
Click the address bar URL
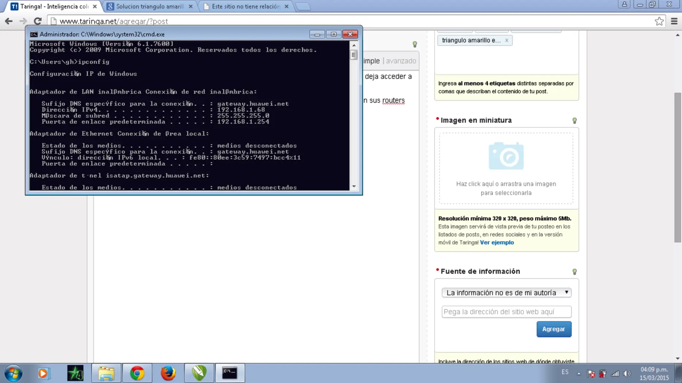(x=114, y=21)
